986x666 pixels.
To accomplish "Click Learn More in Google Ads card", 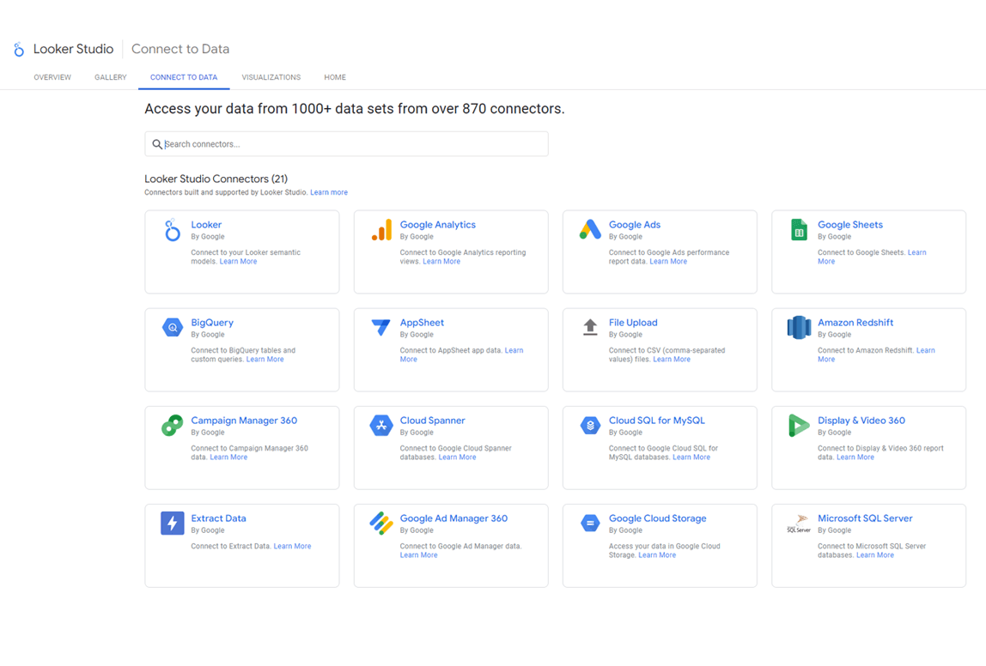I will pyautogui.click(x=668, y=262).
